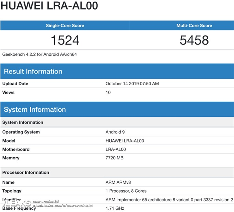This screenshot has width=234, height=212.
Task: Click the Processor Information subheader row
Action: coord(117,172)
